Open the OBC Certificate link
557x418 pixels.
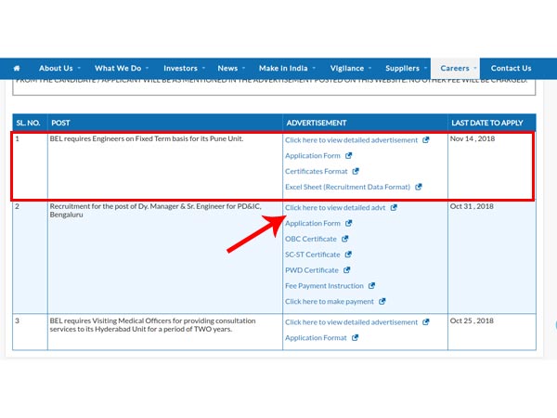coord(311,239)
